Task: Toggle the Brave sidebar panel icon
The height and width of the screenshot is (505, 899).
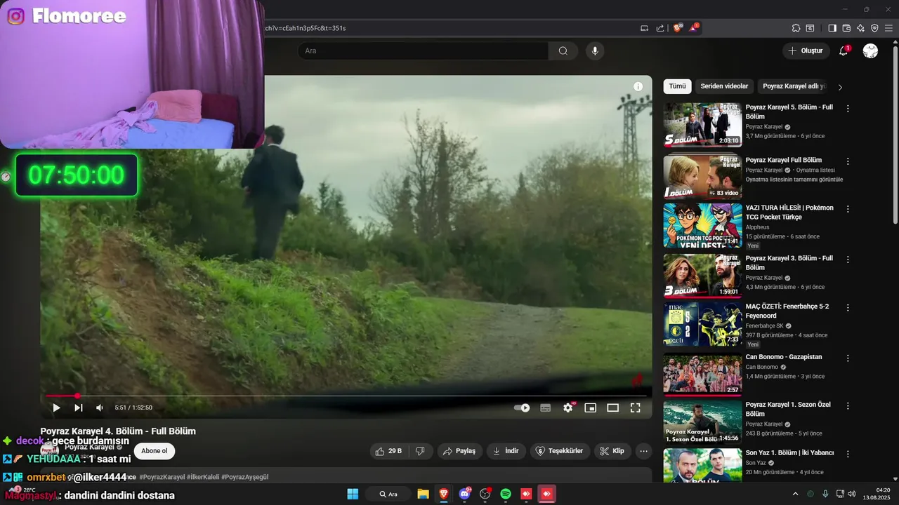Action: (x=832, y=28)
